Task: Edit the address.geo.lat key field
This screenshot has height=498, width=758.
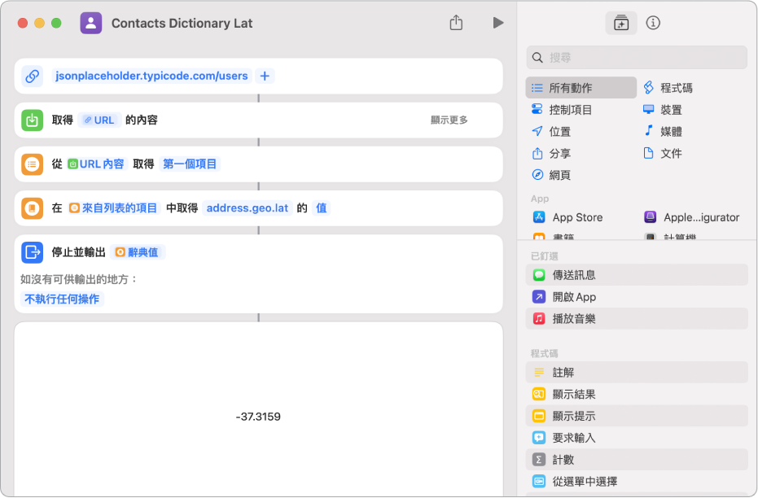Action: point(247,208)
